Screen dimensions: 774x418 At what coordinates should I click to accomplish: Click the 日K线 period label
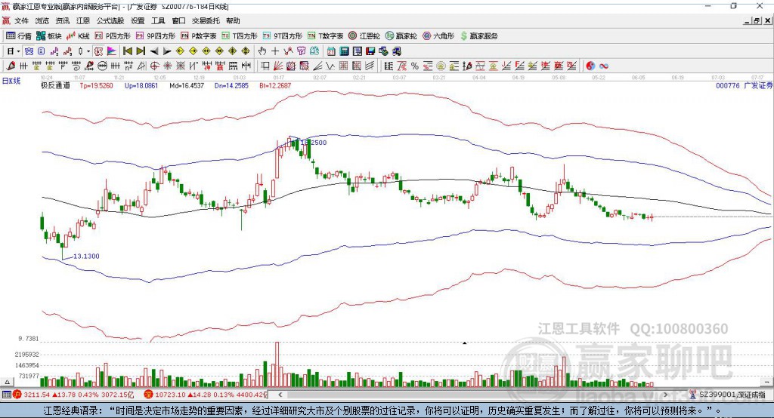coord(11,81)
